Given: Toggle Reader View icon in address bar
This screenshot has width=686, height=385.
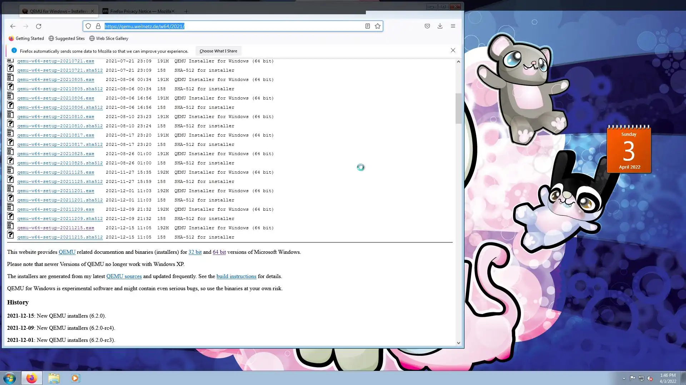Looking at the screenshot, I should pyautogui.click(x=367, y=26).
